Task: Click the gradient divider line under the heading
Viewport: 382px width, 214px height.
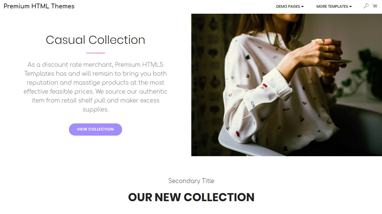Action: point(95,53)
